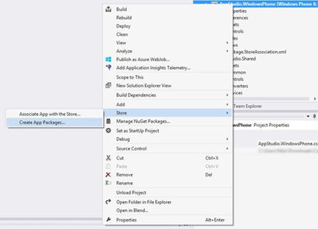Choose Rebuild from the context menu
The height and width of the screenshot is (229, 318).
[x=124, y=18]
